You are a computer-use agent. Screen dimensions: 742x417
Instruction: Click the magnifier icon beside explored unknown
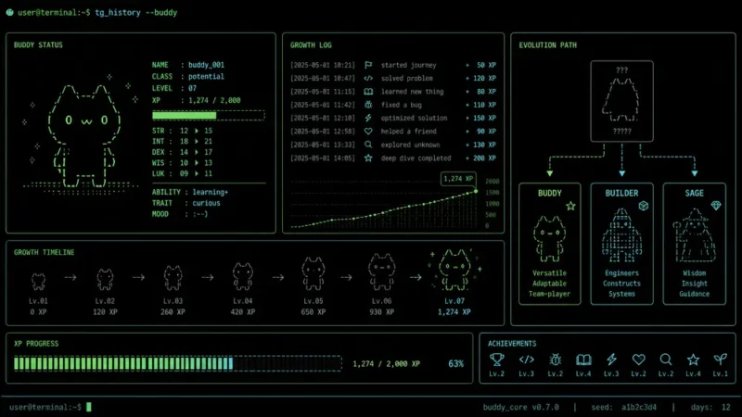368,145
